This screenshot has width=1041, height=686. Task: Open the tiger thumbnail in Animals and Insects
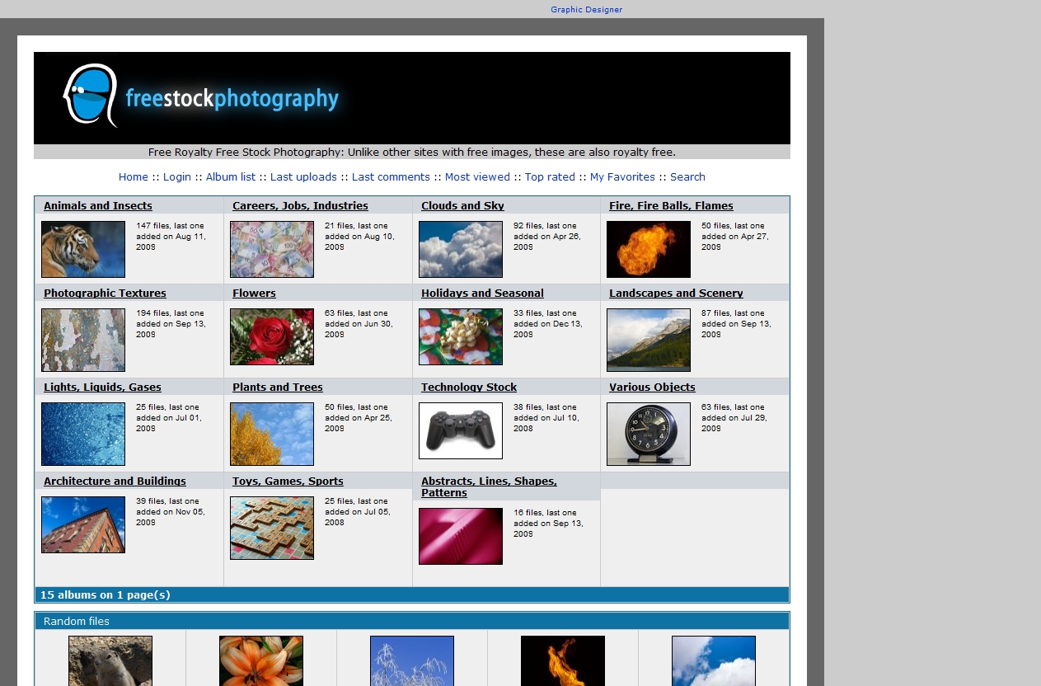click(83, 249)
